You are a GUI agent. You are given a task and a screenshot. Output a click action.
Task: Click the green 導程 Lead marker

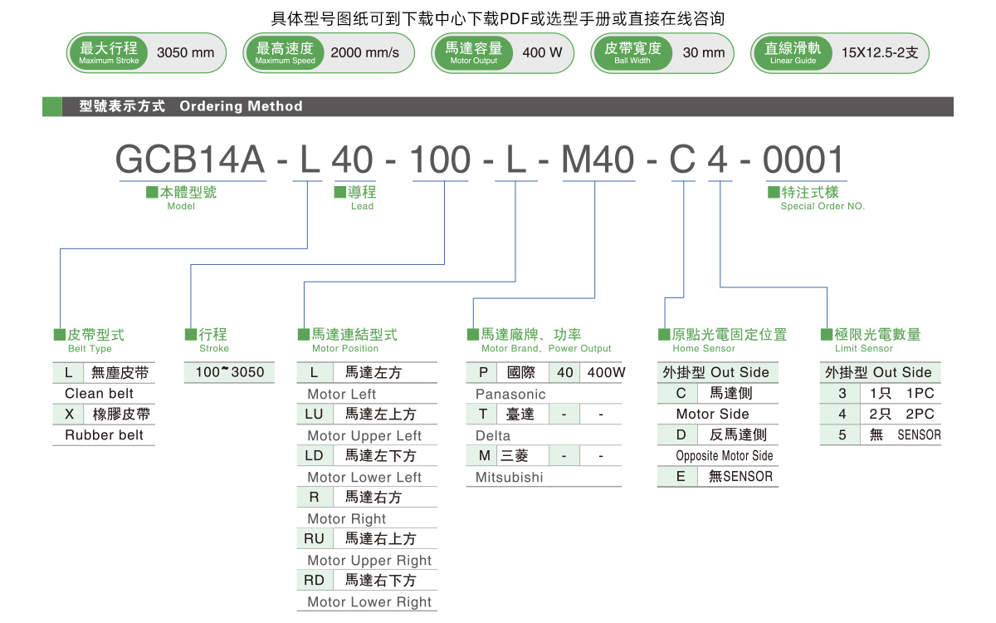pyautogui.click(x=354, y=192)
